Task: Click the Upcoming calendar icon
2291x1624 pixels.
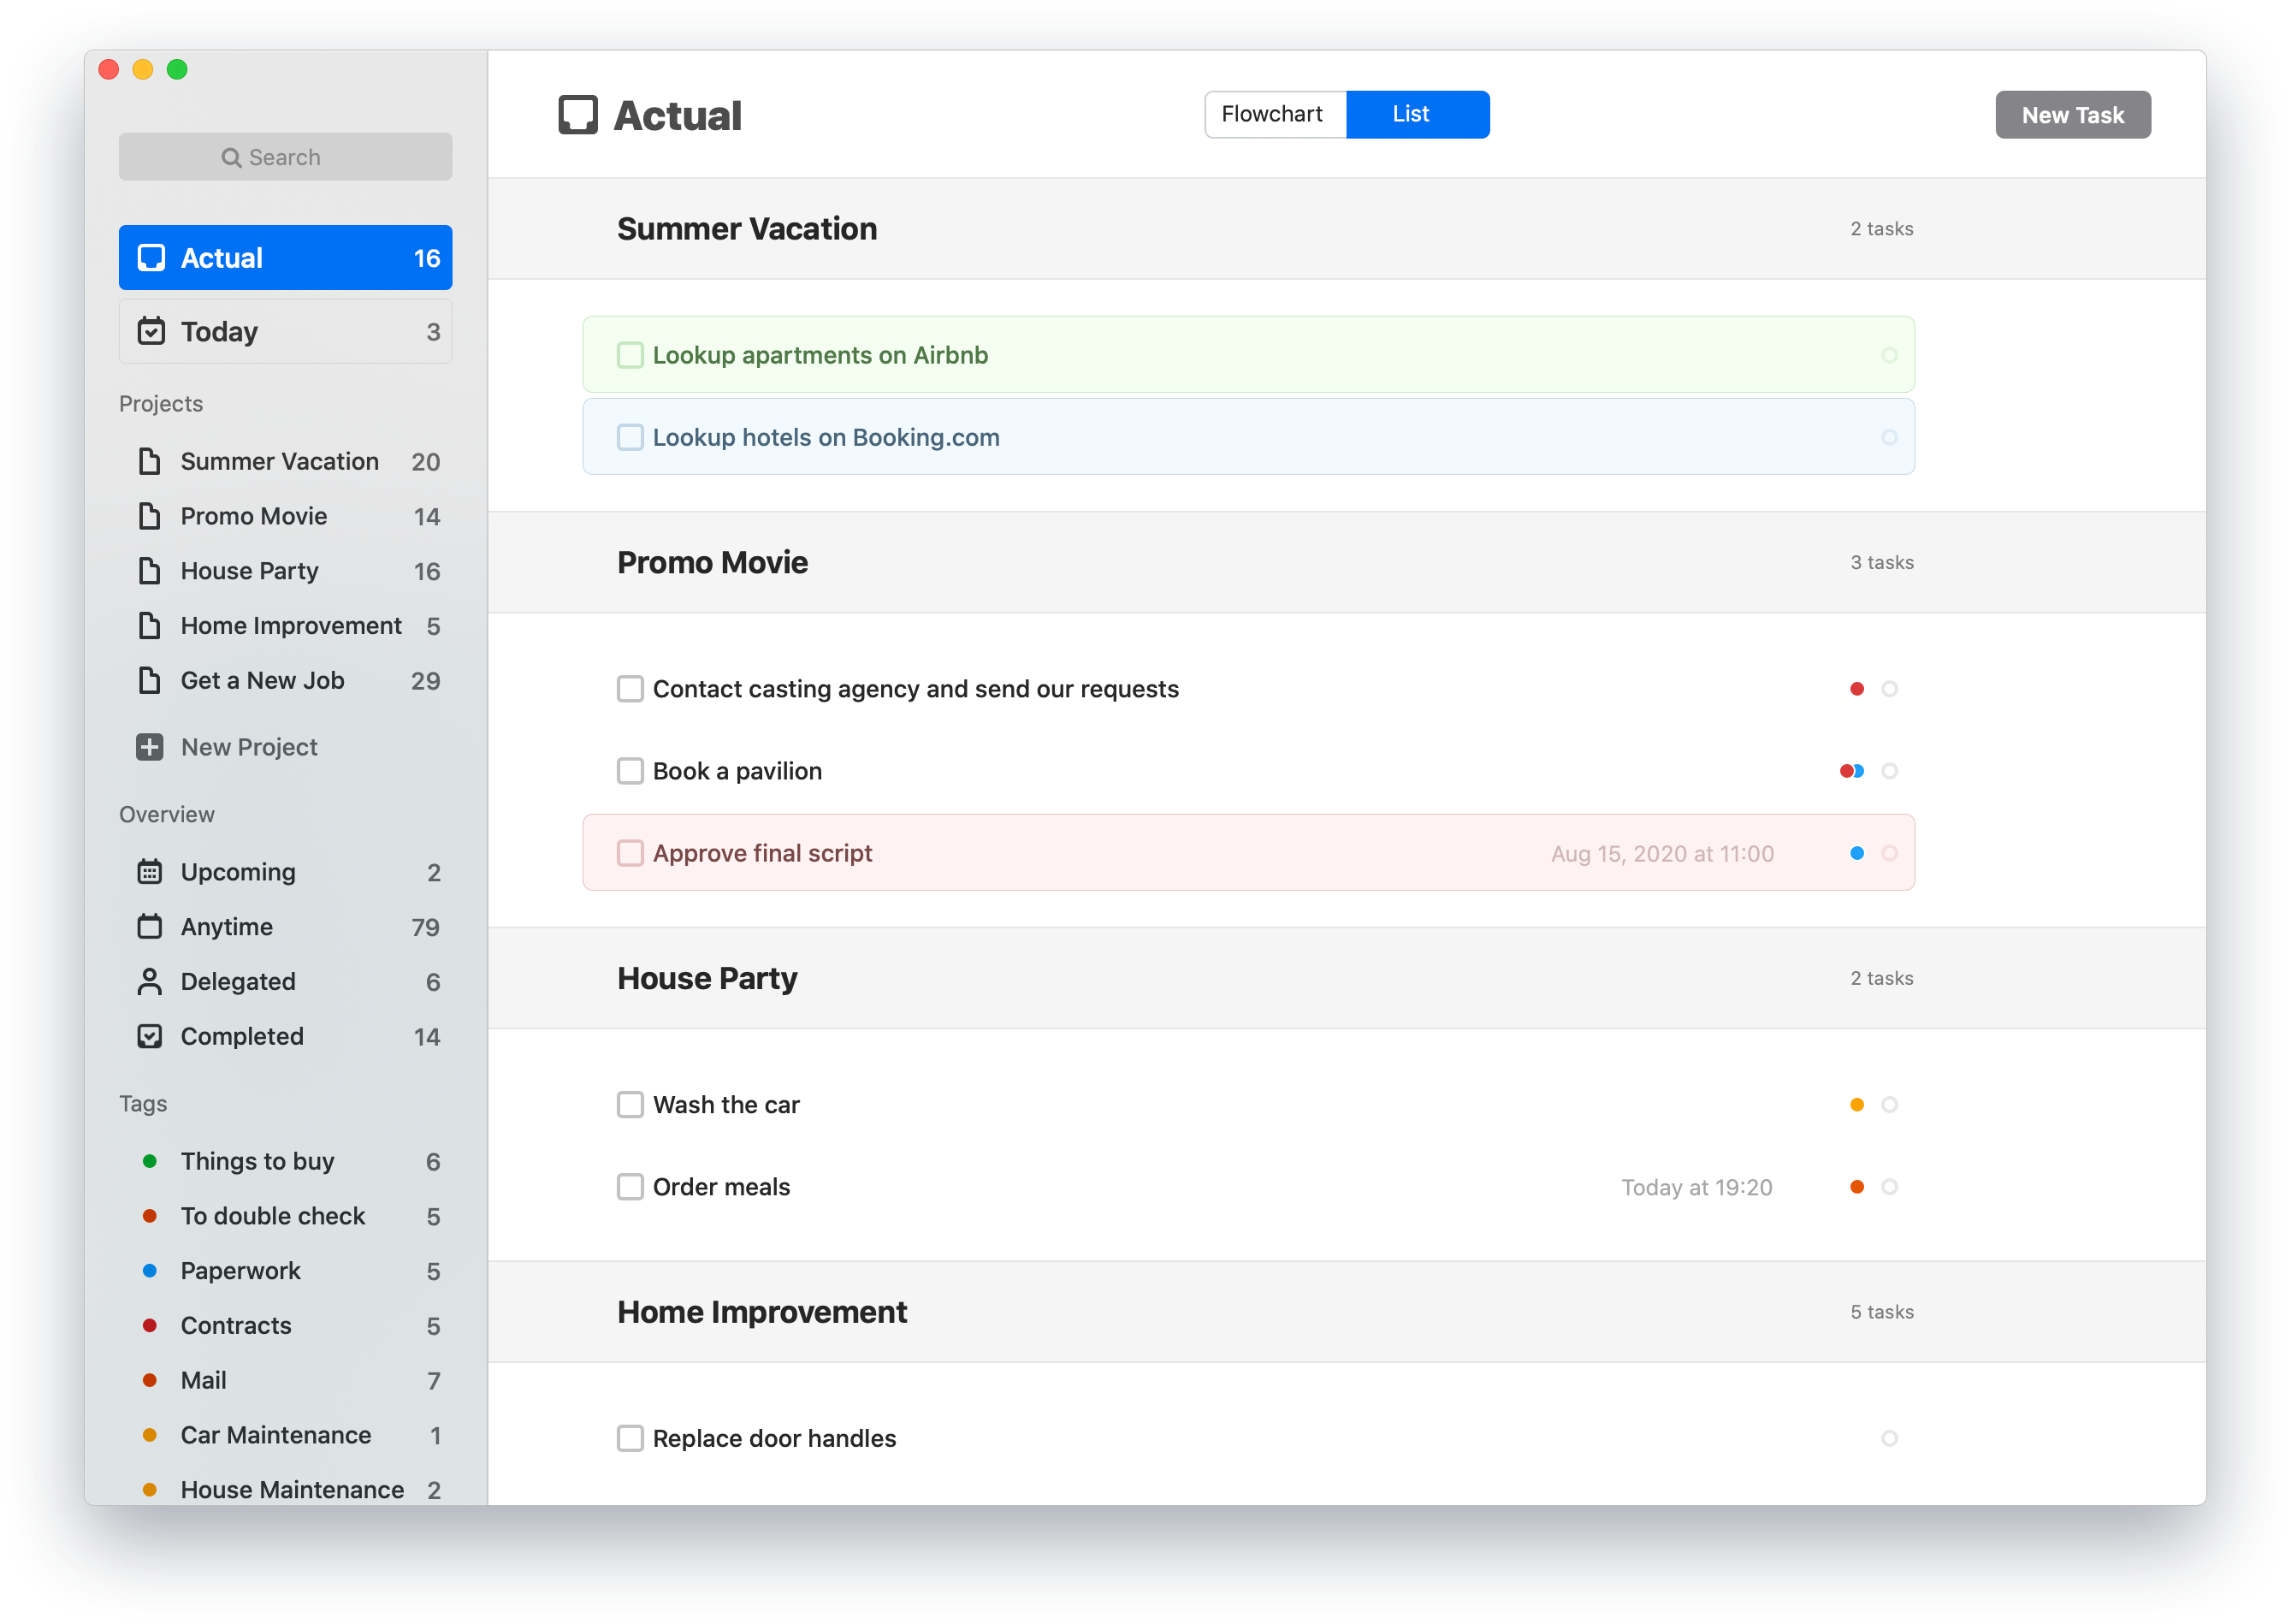Action: point(150,872)
